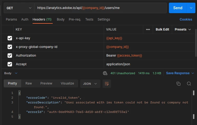The width and height of the screenshot is (197, 125).
Task: Copy the response body with copy icon
Action: point(178,84)
